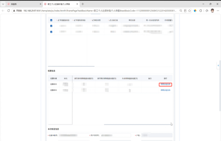
Task: Open 查看补贴信息 link in second 核算 row
Action: 165,90
